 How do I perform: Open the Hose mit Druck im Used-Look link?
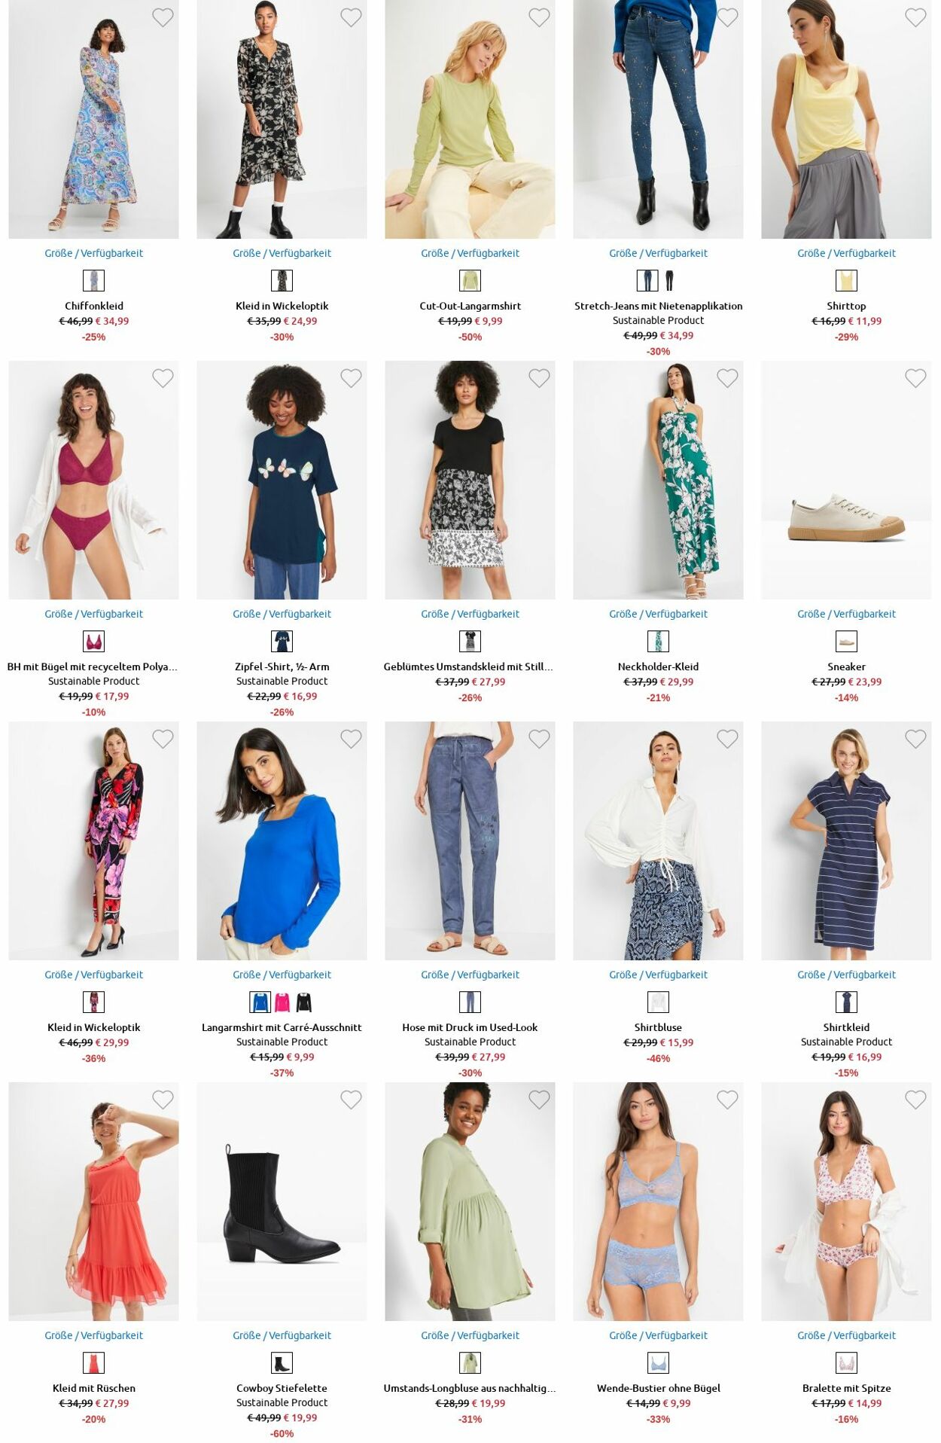[x=470, y=1027]
